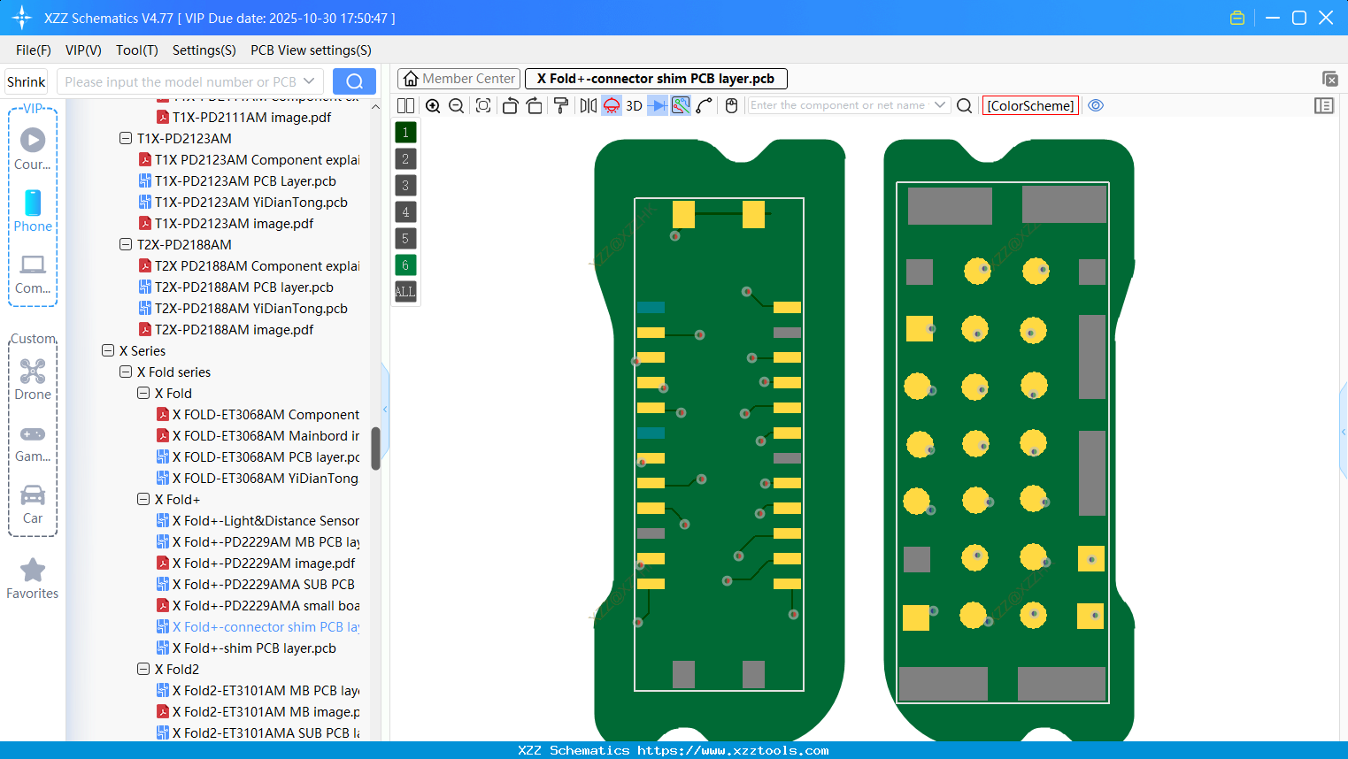Open the Drone category in the sidebar
Viewport: 1348px width, 759px height.
(x=33, y=379)
